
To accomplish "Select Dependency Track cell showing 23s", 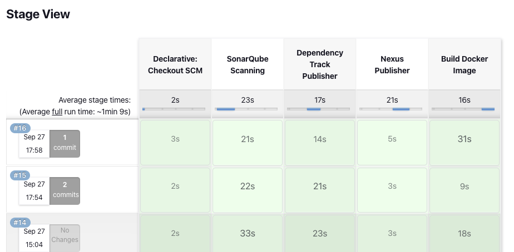I will pos(320,233).
